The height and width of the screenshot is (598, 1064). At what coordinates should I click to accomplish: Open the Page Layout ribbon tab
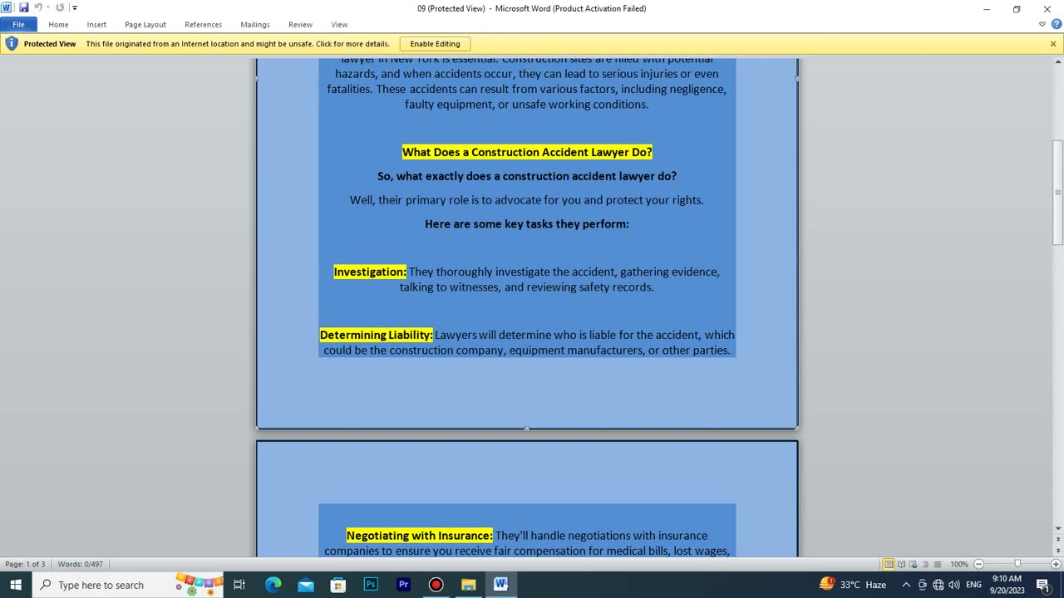145,25
